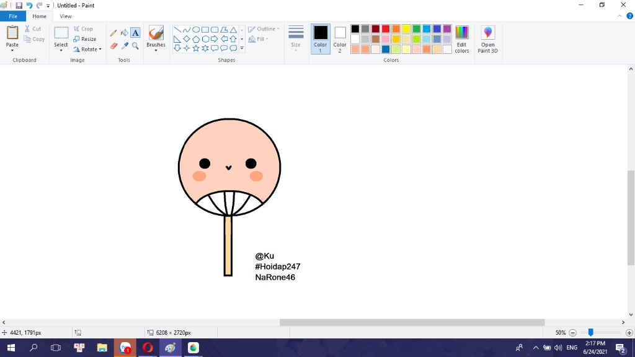635x357 pixels.
Task: Expand the Brushes dropdown arrow
Action: pos(156,51)
